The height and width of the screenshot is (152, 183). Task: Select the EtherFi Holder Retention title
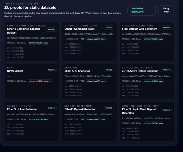[22, 109]
